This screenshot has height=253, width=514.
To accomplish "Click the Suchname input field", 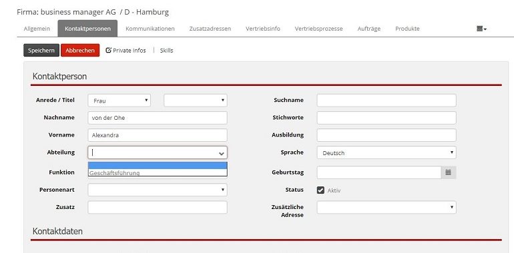I will tap(387, 101).
